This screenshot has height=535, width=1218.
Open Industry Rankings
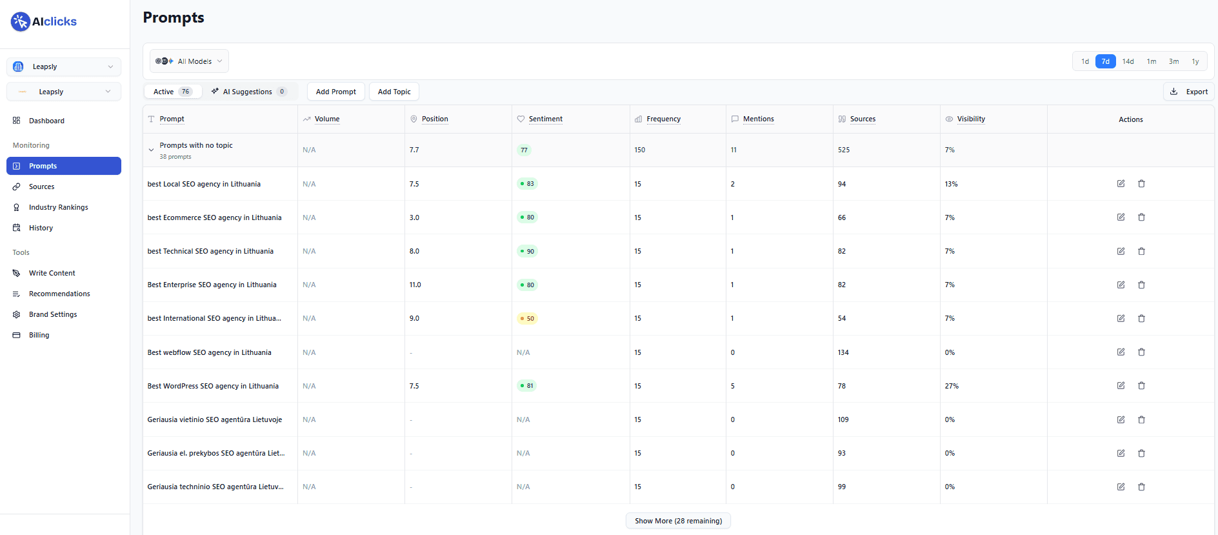[x=64, y=207]
